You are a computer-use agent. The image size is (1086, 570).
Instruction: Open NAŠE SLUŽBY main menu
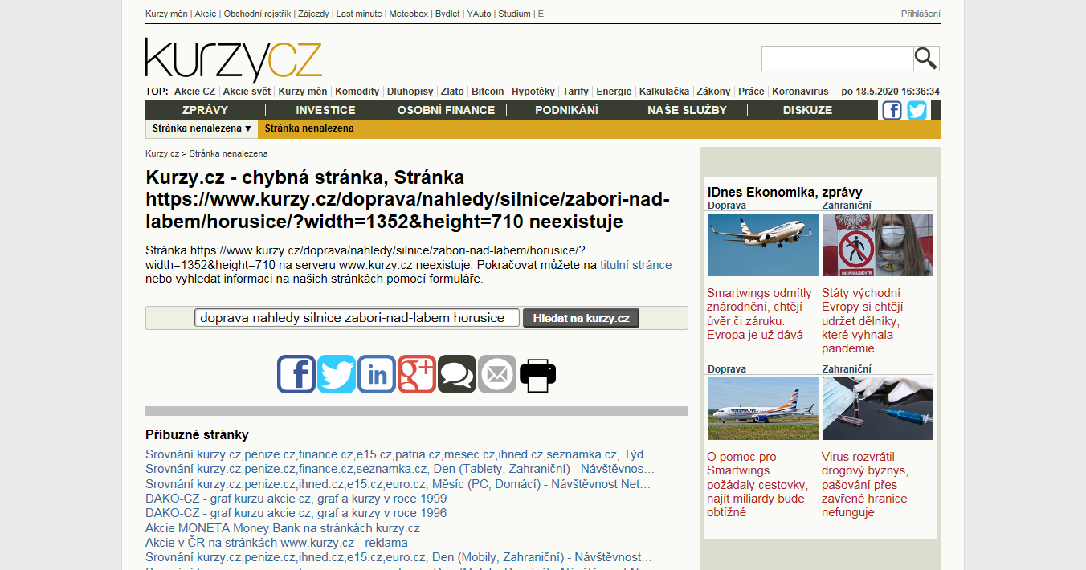click(x=687, y=110)
